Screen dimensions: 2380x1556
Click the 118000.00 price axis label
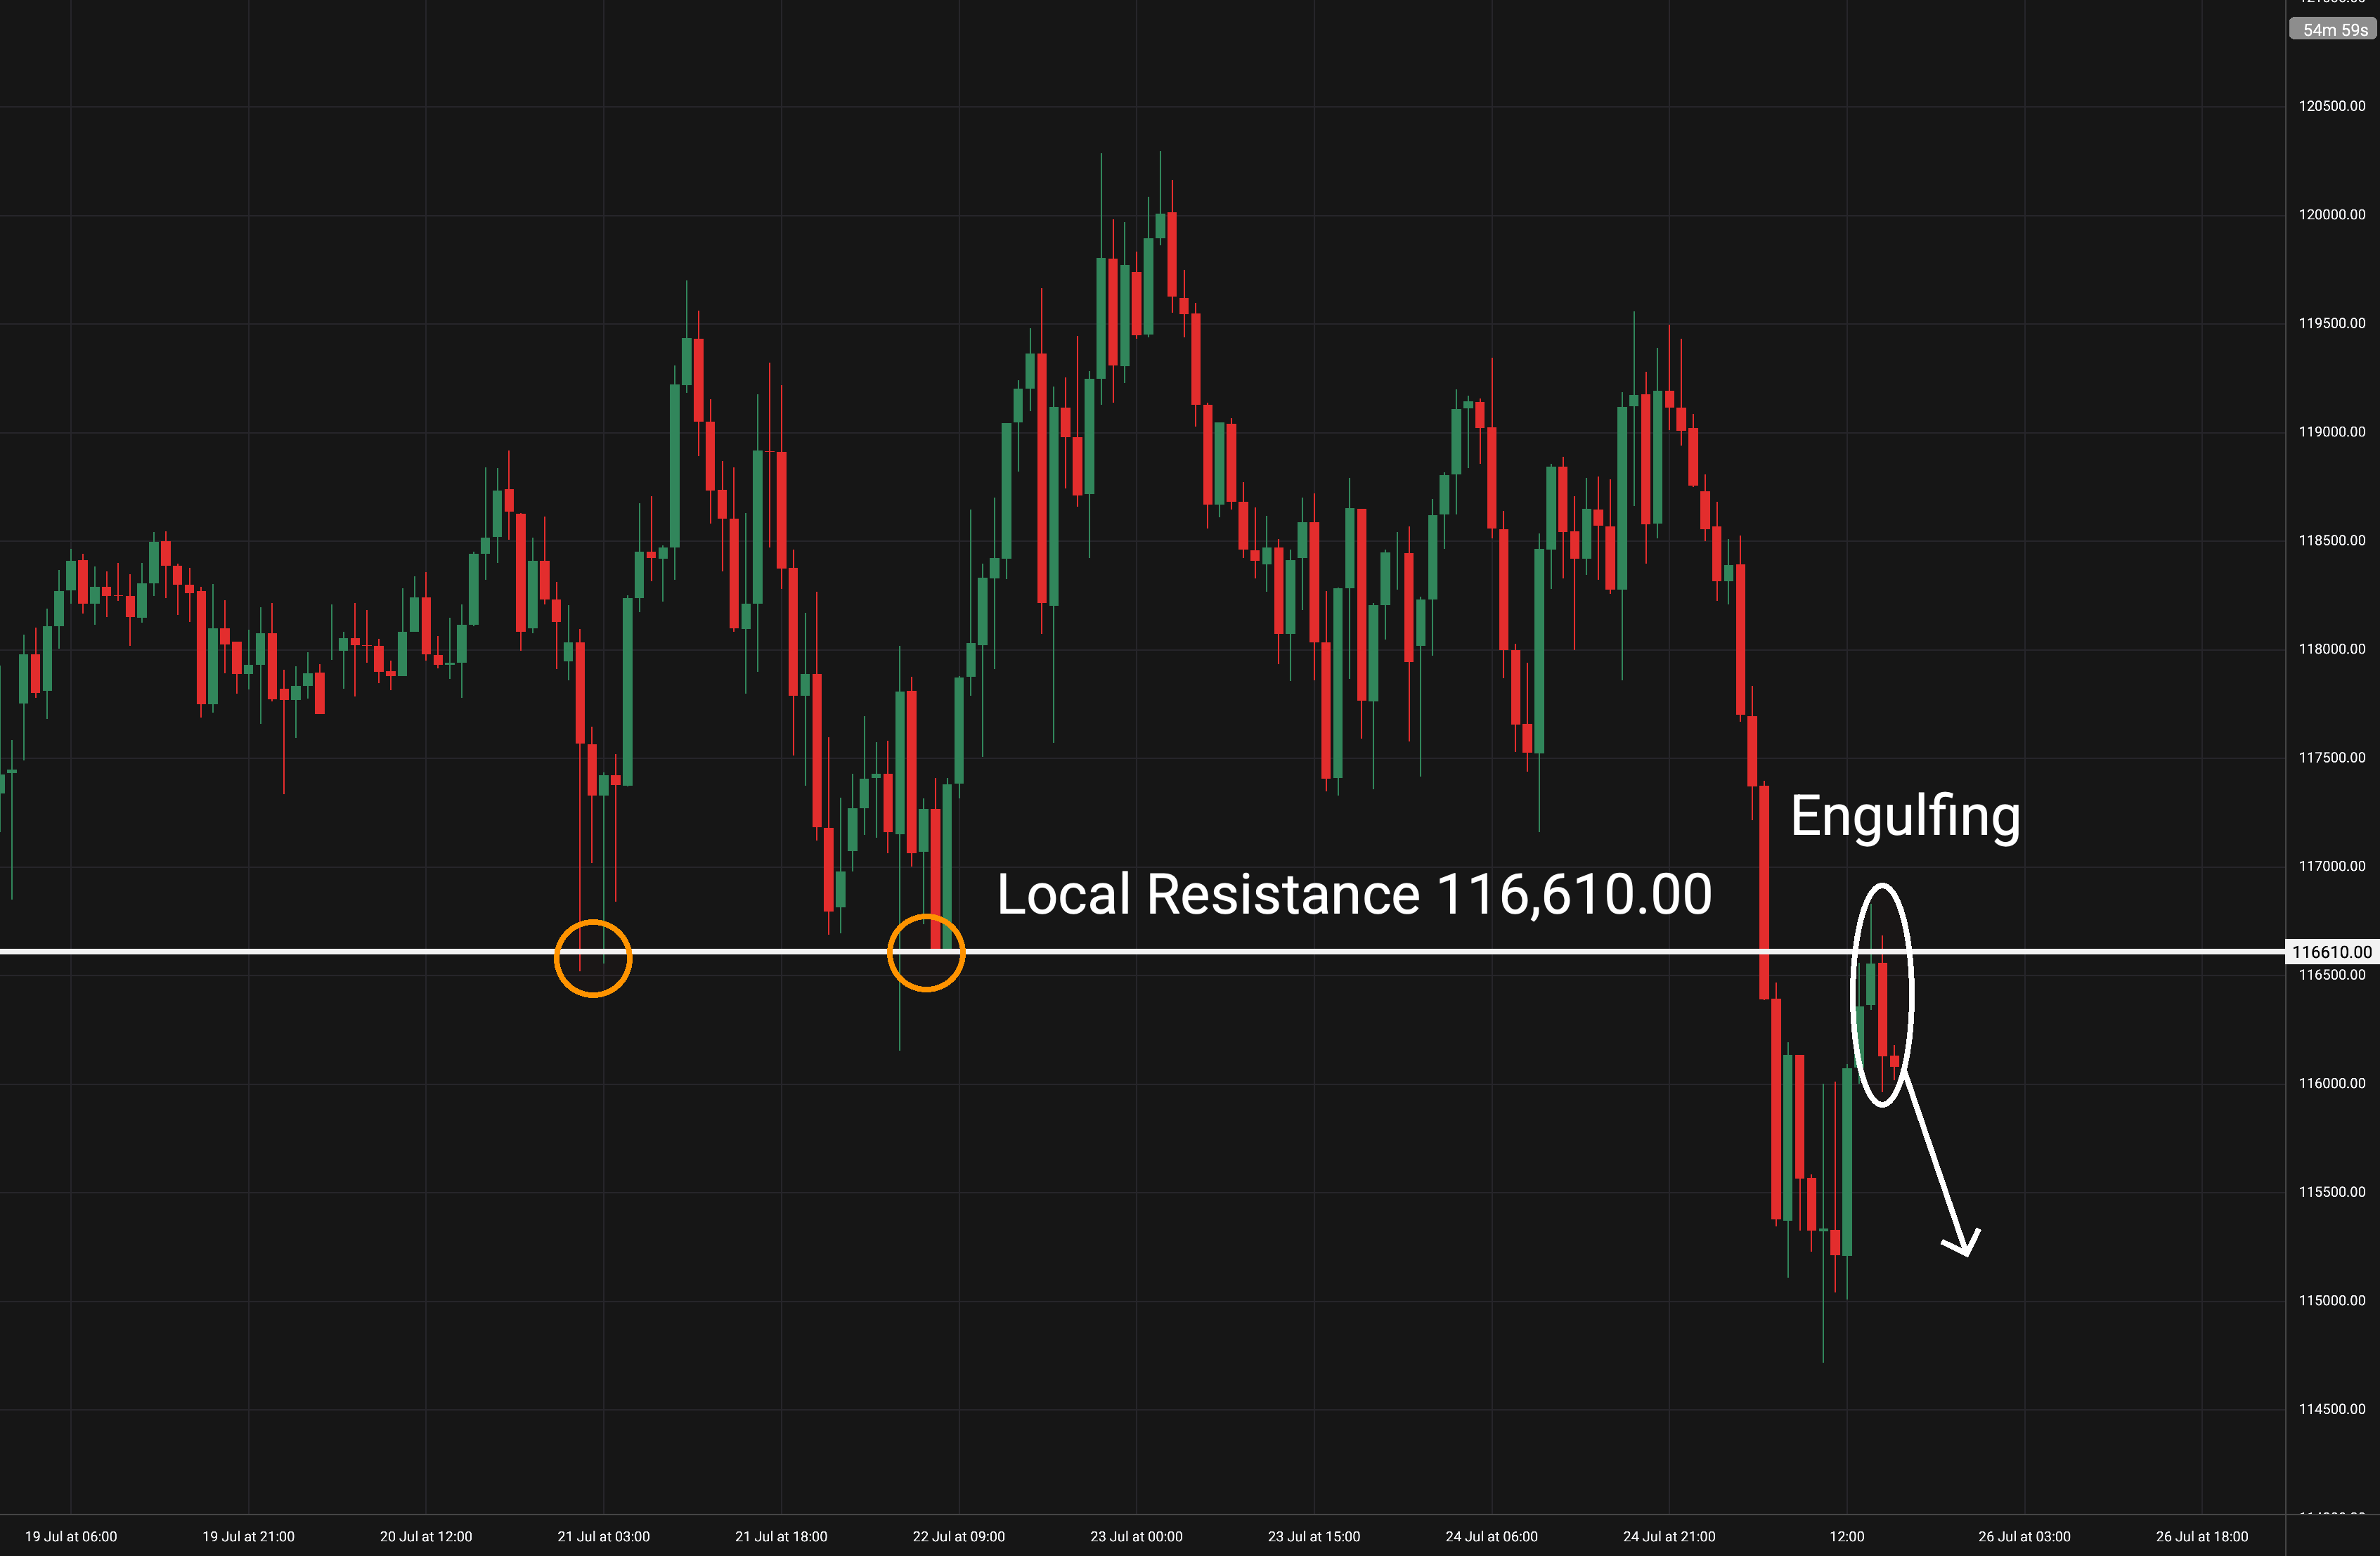pos(2332,649)
